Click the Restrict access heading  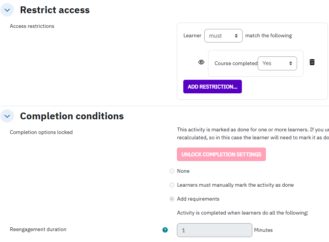pyautogui.click(x=55, y=10)
